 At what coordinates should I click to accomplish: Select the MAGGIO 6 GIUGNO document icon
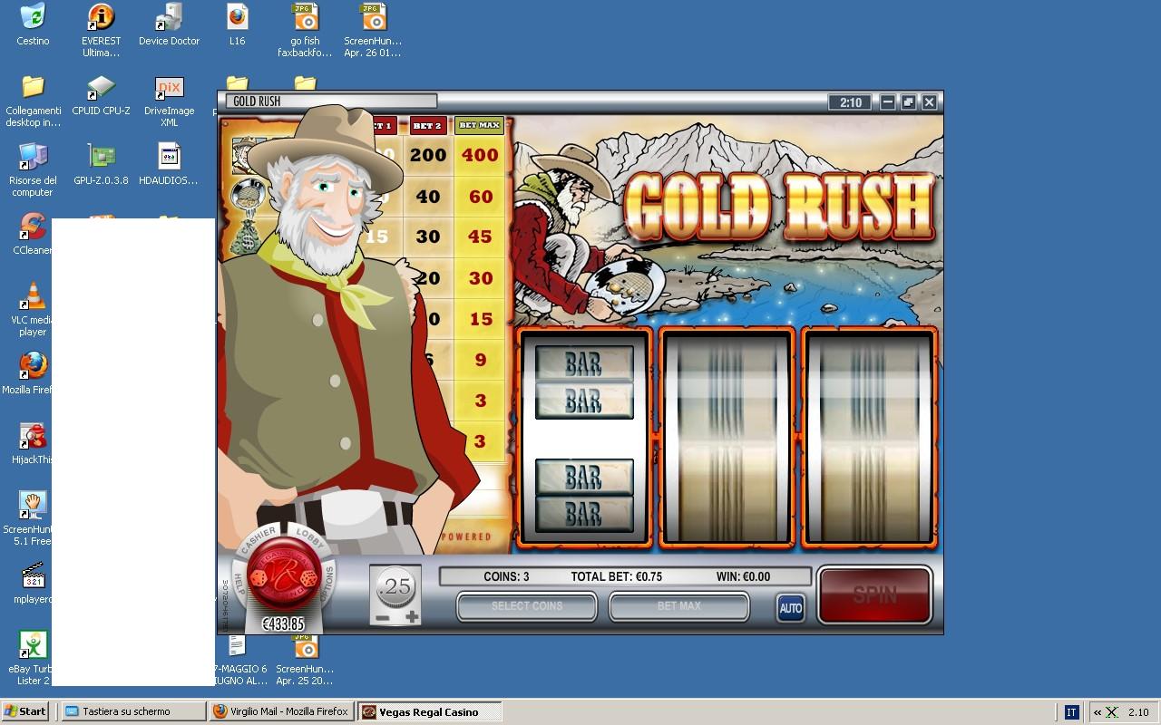[x=239, y=662]
